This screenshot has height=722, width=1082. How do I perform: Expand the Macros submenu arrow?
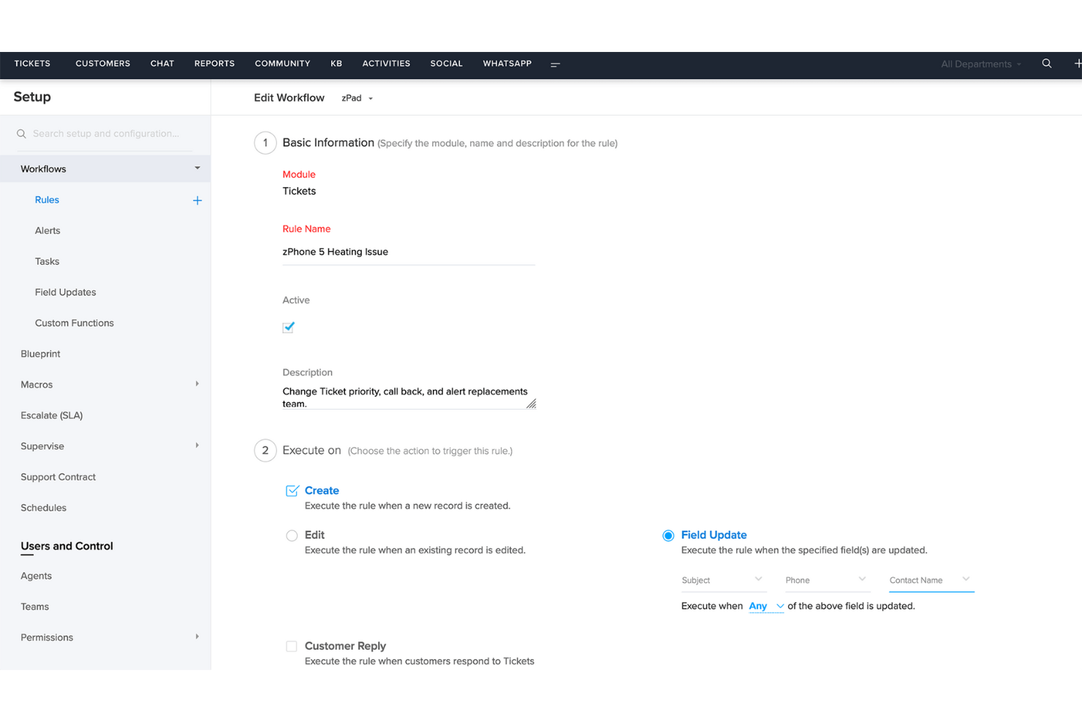point(197,384)
